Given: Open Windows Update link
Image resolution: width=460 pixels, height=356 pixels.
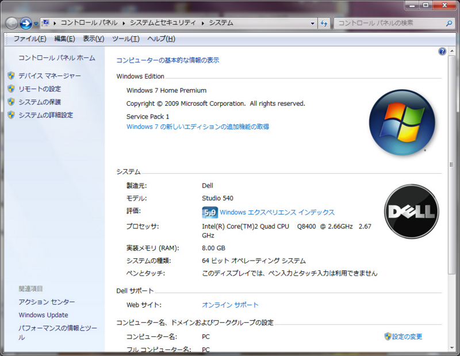Looking at the screenshot, I should pos(44,315).
